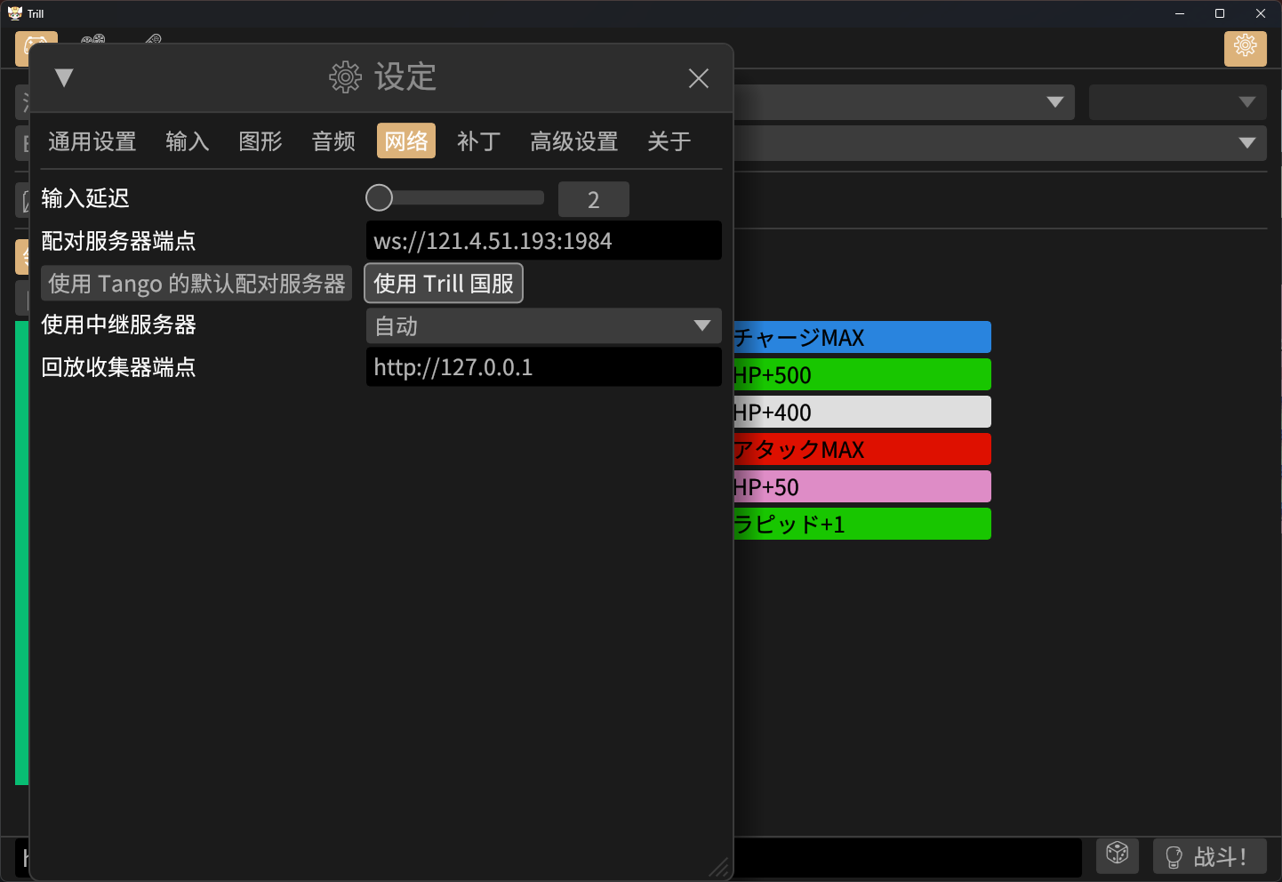Go to the 音频 audio tab

(x=333, y=141)
